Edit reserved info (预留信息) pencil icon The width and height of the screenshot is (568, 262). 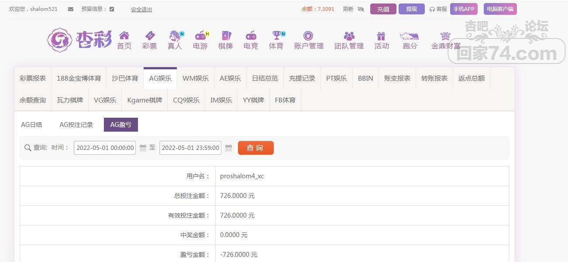112,9
